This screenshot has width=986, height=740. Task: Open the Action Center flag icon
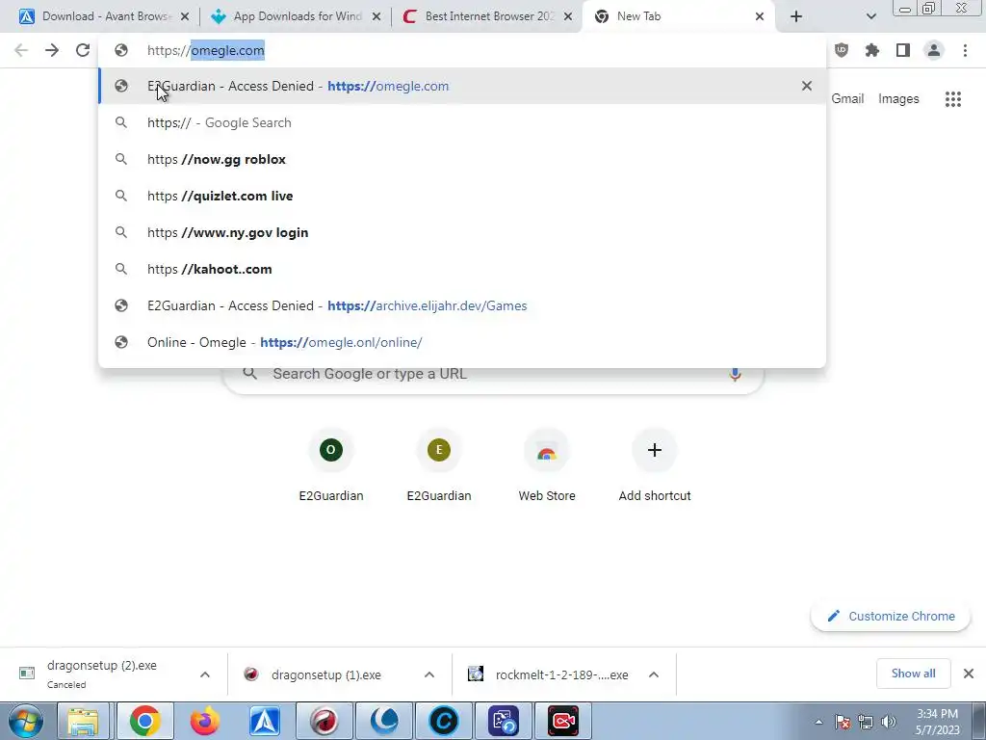843,722
